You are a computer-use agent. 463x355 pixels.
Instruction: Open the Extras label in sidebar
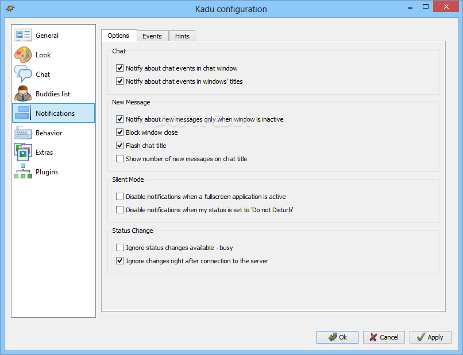click(x=44, y=153)
